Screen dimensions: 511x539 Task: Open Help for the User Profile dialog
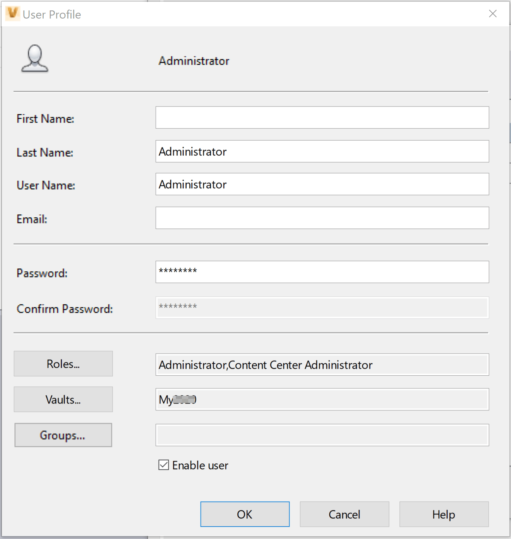tap(443, 514)
